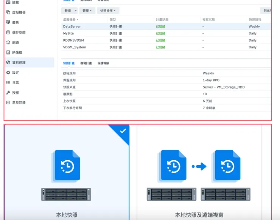Click Daily schedule in MySite row

point(252,33)
